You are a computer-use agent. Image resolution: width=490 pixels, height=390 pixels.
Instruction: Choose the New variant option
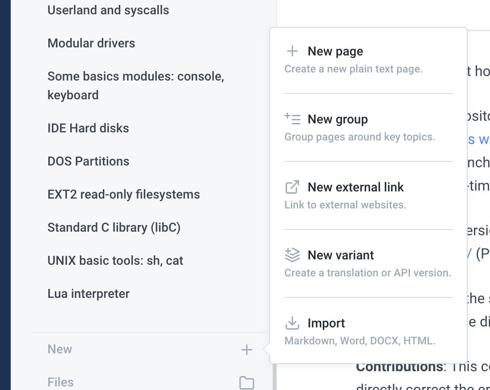[368, 263]
